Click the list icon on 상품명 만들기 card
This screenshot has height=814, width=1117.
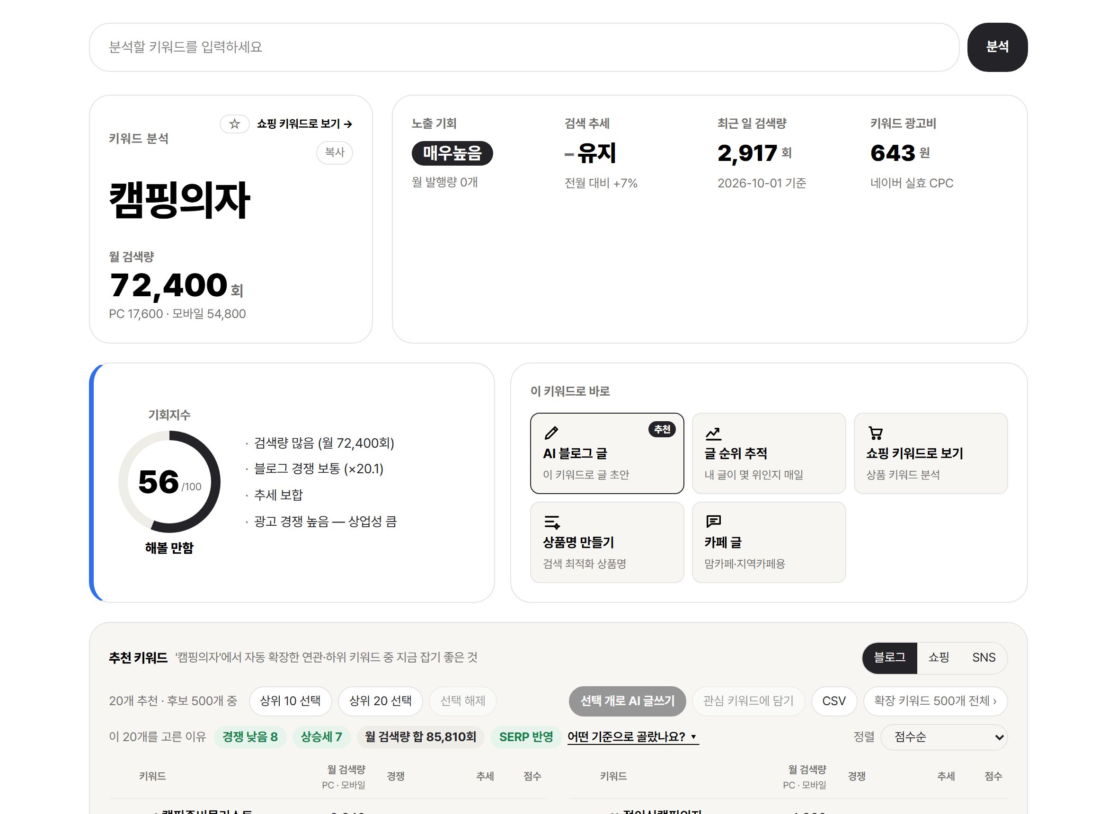pos(552,522)
